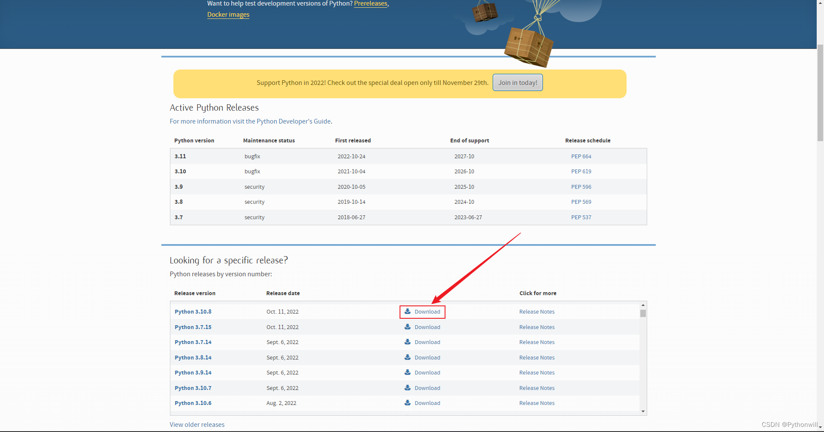Click releases list scroll-up arrow
The width and height of the screenshot is (824, 432).
click(643, 305)
